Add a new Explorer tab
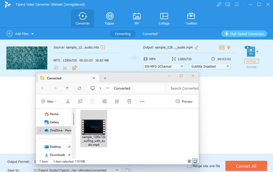 click(x=105, y=78)
